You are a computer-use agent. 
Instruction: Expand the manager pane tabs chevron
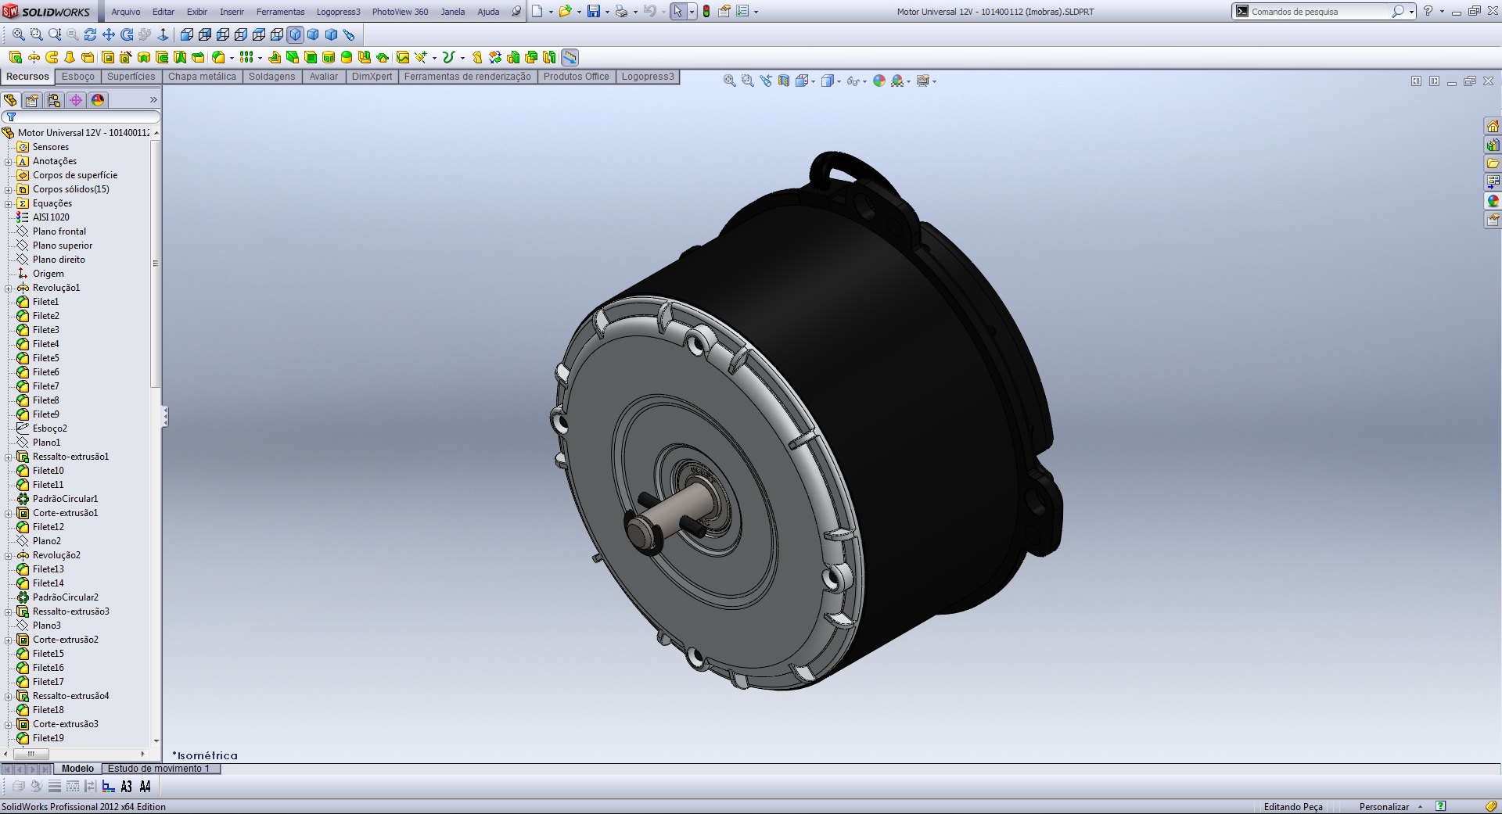(x=153, y=100)
